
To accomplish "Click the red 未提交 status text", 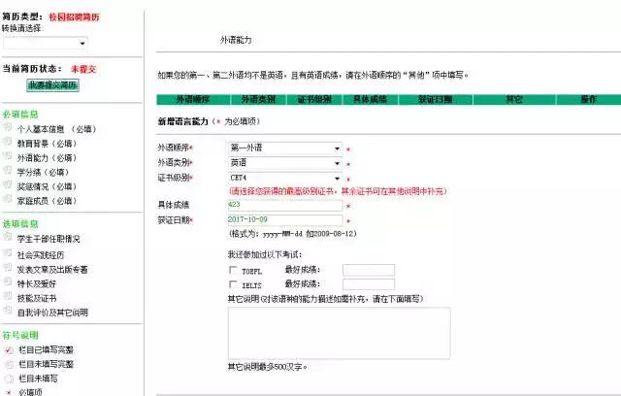I will pyautogui.click(x=83, y=69).
